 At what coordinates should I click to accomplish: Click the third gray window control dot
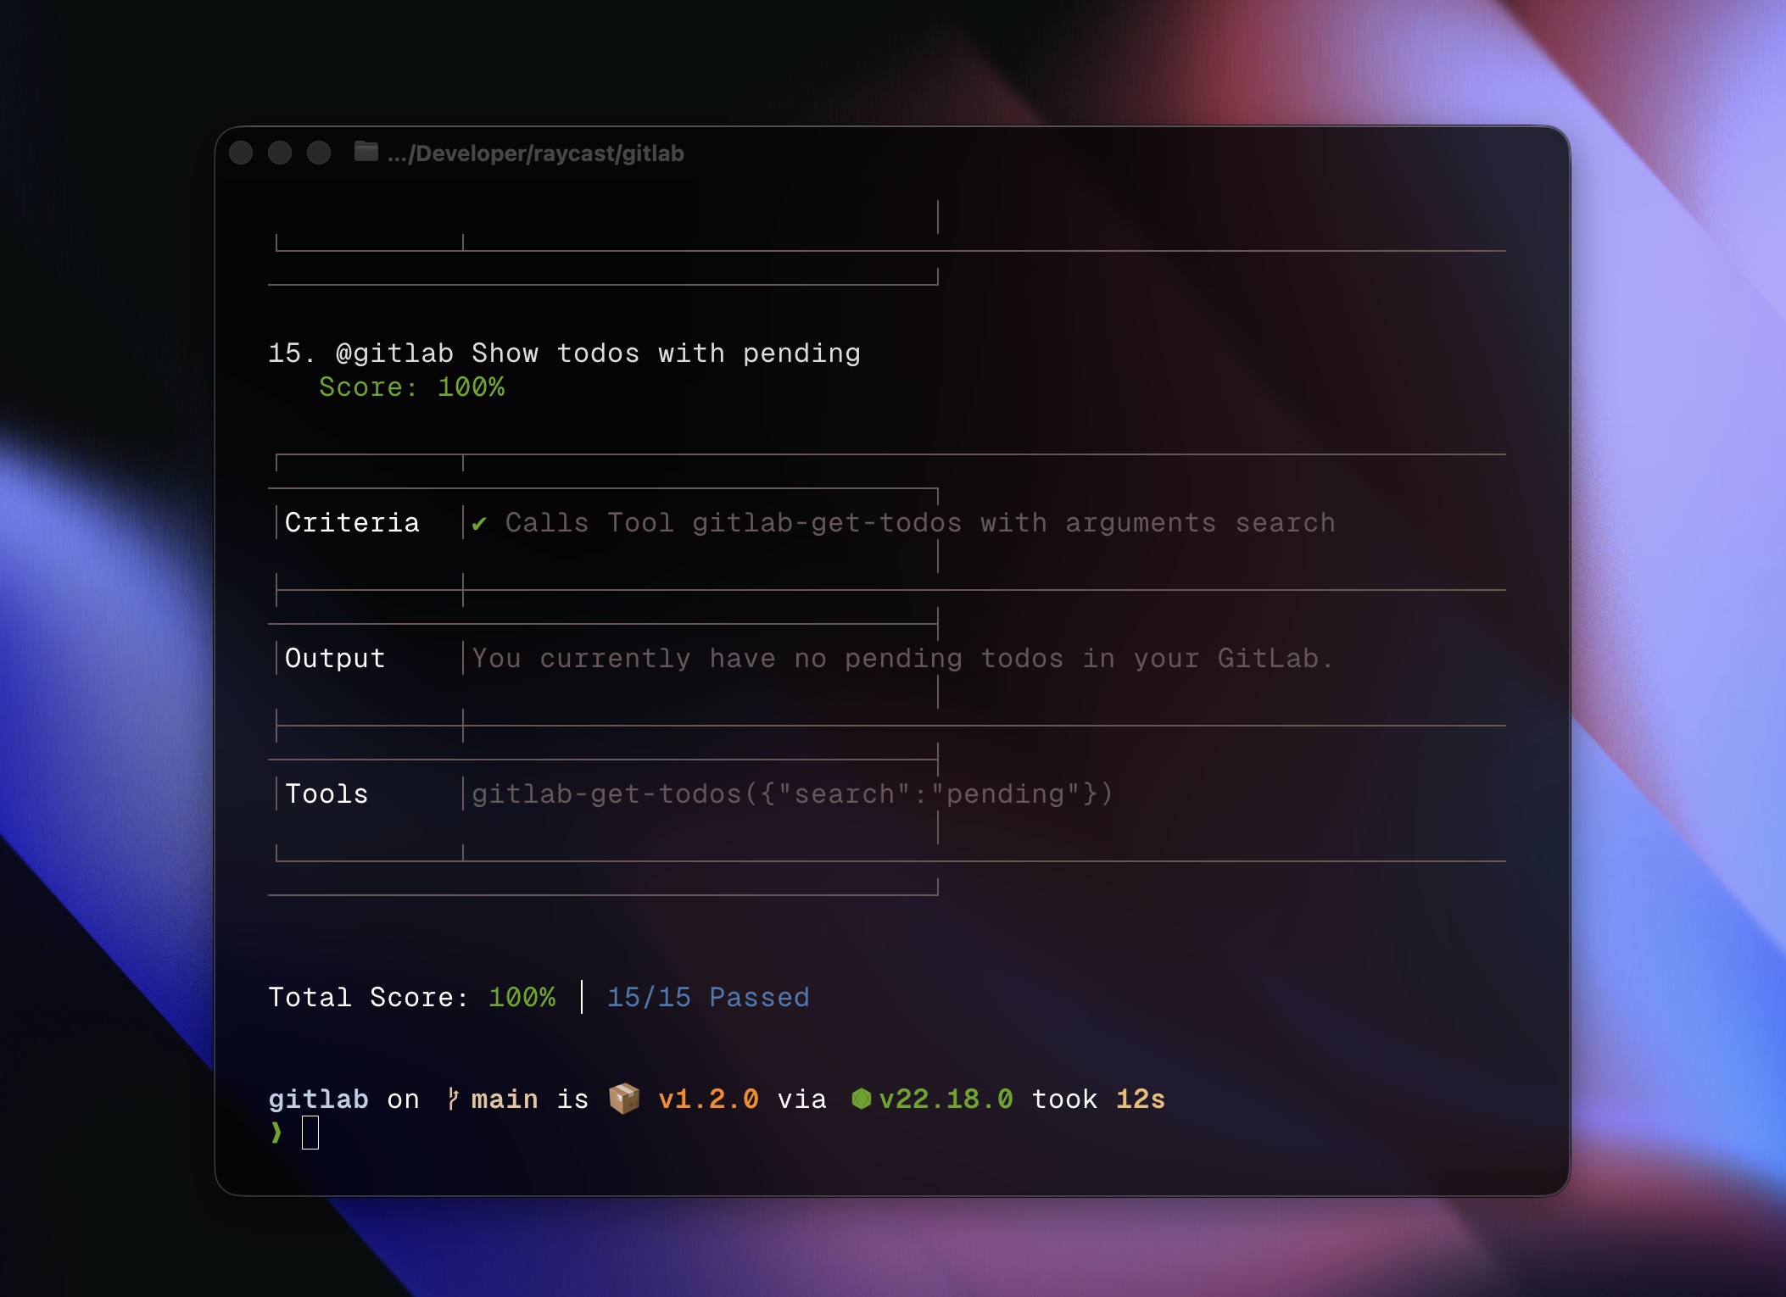(319, 153)
